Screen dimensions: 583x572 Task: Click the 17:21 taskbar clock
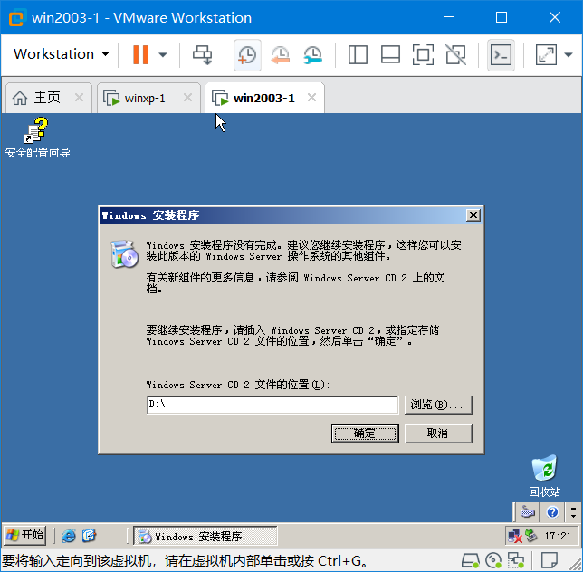tap(558, 536)
